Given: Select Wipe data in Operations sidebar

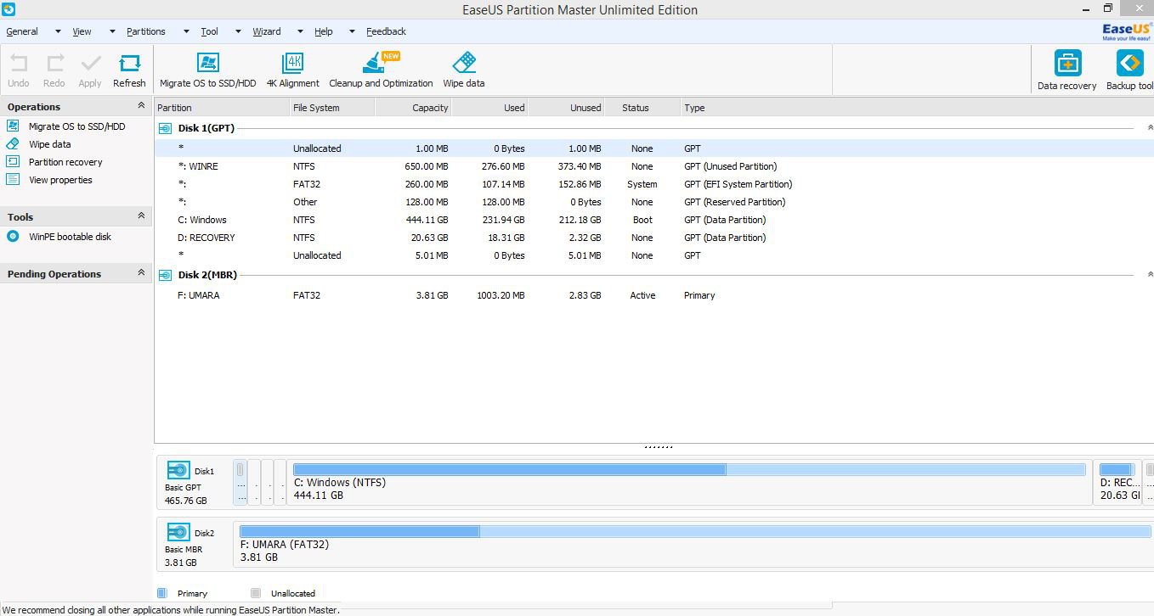Looking at the screenshot, I should tap(49, 144).
